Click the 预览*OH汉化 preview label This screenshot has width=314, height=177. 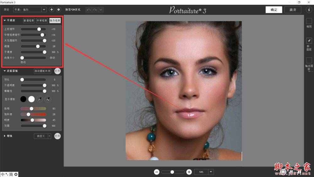click(x=73, y=10)
